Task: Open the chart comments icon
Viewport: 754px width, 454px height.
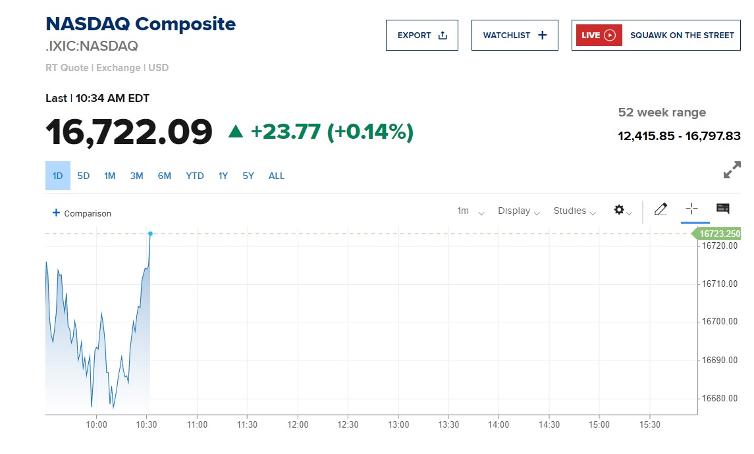Action: pyautogui.click(x=722, y=209)
